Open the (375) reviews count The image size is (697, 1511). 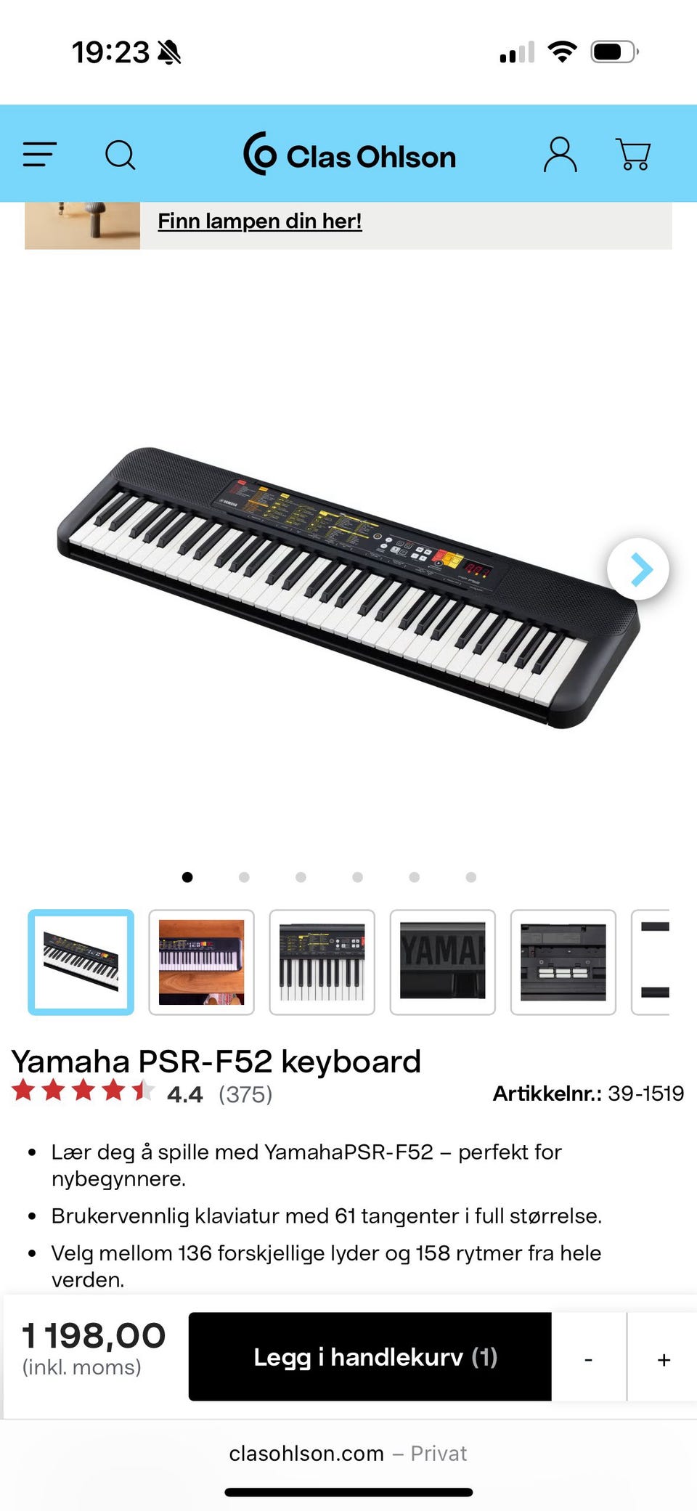click(245, 1094)
